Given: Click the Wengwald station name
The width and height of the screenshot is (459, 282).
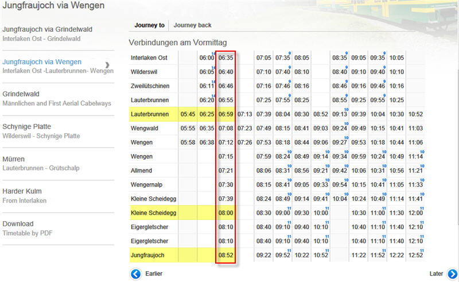Looking at the screenshot, I should pyautogui.click(x=145, y=128).
